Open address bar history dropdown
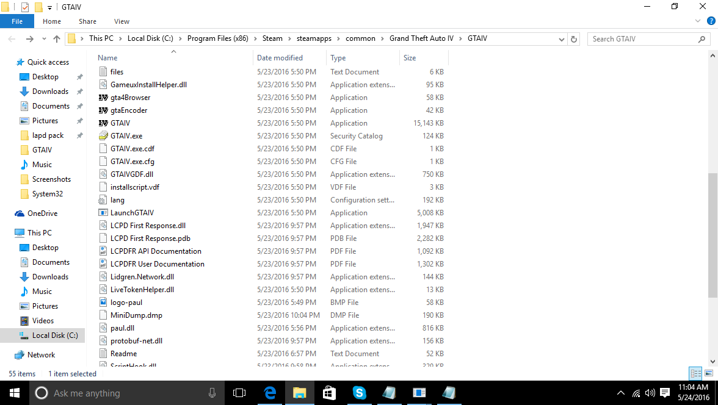 (562, 40)
